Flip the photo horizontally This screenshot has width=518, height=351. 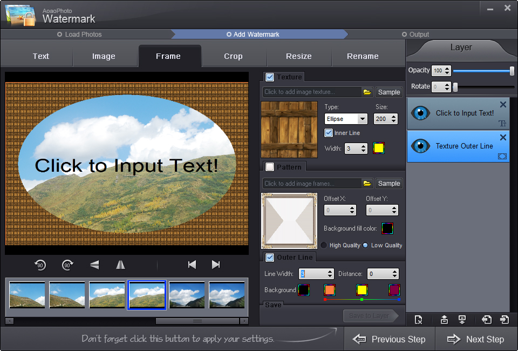(x=120, y=265)
